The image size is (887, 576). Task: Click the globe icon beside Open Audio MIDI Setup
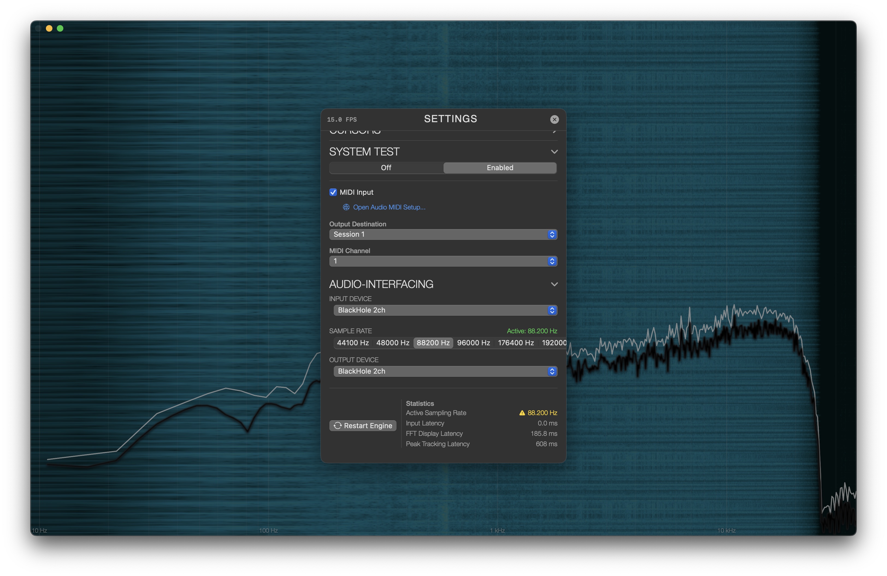[346, 207]
